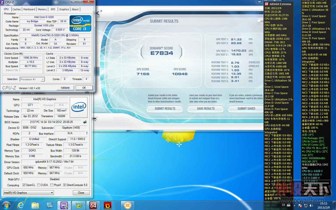Open the network tray icon
Viewport: 336px width, 210px height.
tap(305, 205)
